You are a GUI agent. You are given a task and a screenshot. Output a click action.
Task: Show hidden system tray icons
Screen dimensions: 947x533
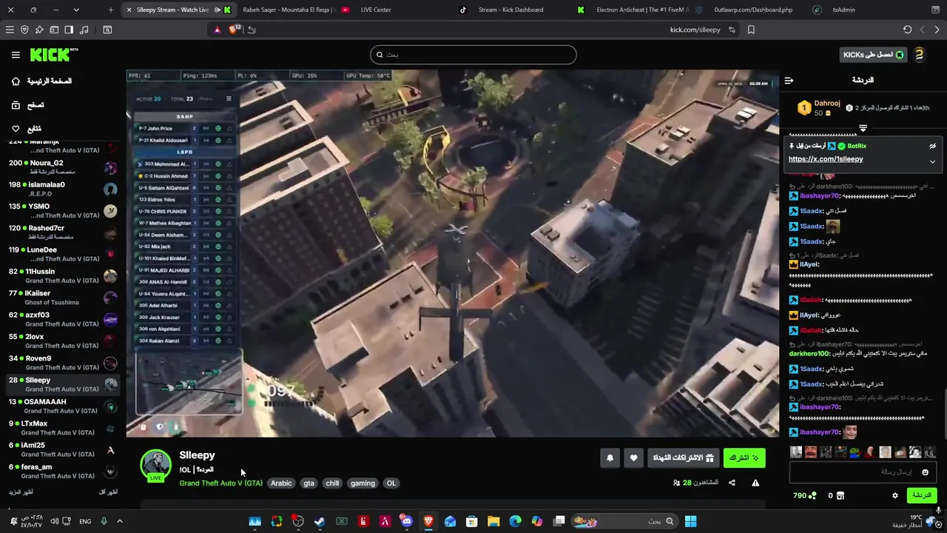pyautogui.click(x=120, y=521)
